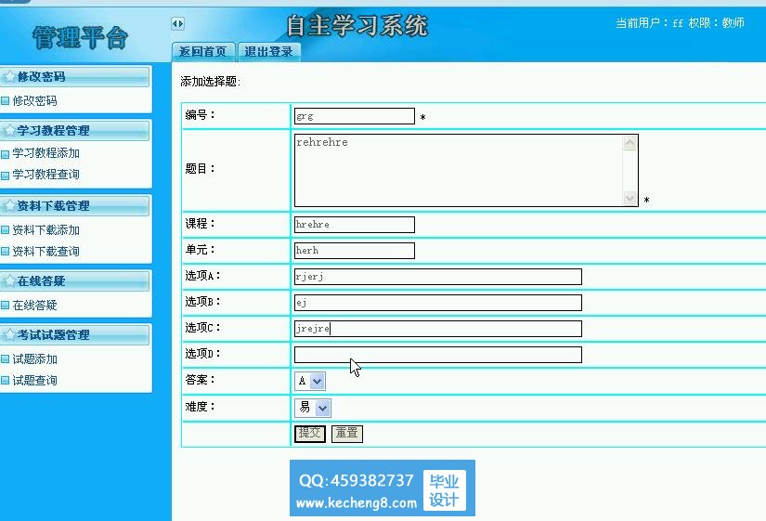Reset the form with 重置 button
The image size is (766, 521).
347,434
